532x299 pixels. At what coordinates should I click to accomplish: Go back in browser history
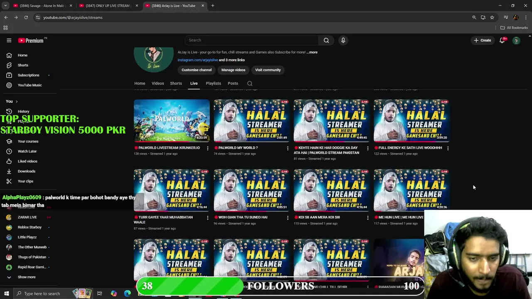click(6, 17)
